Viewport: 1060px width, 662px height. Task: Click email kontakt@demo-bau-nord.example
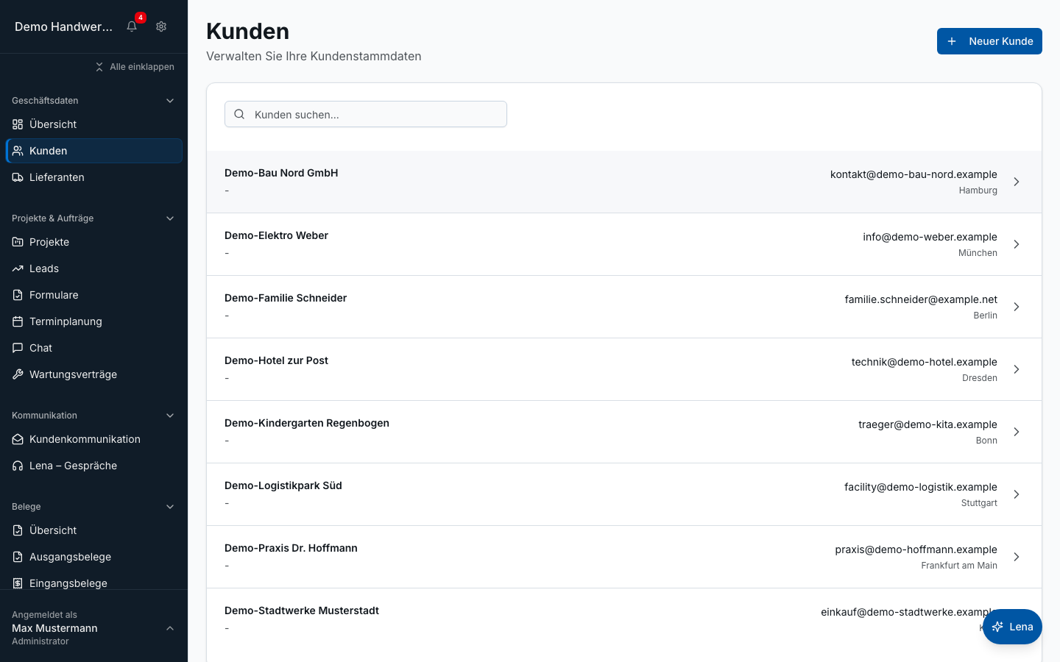(x=914, y=174)
